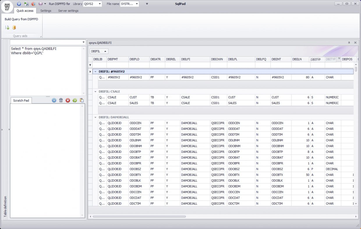Screen dimensions: 361x229
Task: Click the SqlPad owl application button
Action: 7,7
